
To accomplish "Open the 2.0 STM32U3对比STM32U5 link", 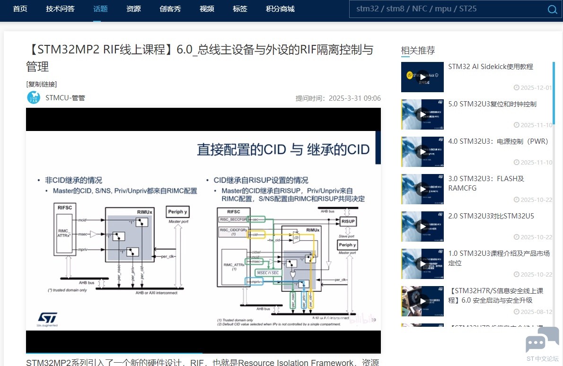I will coord(491,216).
